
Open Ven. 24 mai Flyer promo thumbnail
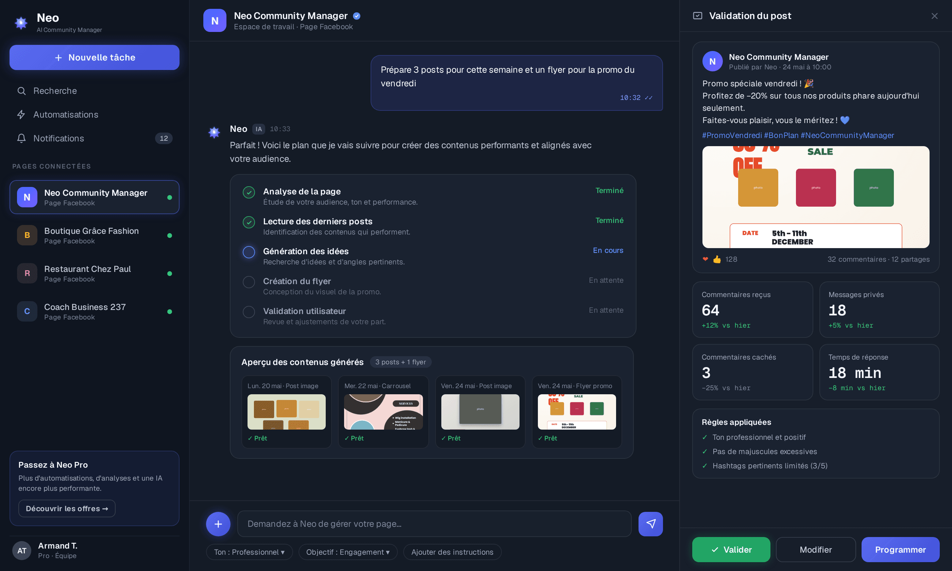(577, 412)
